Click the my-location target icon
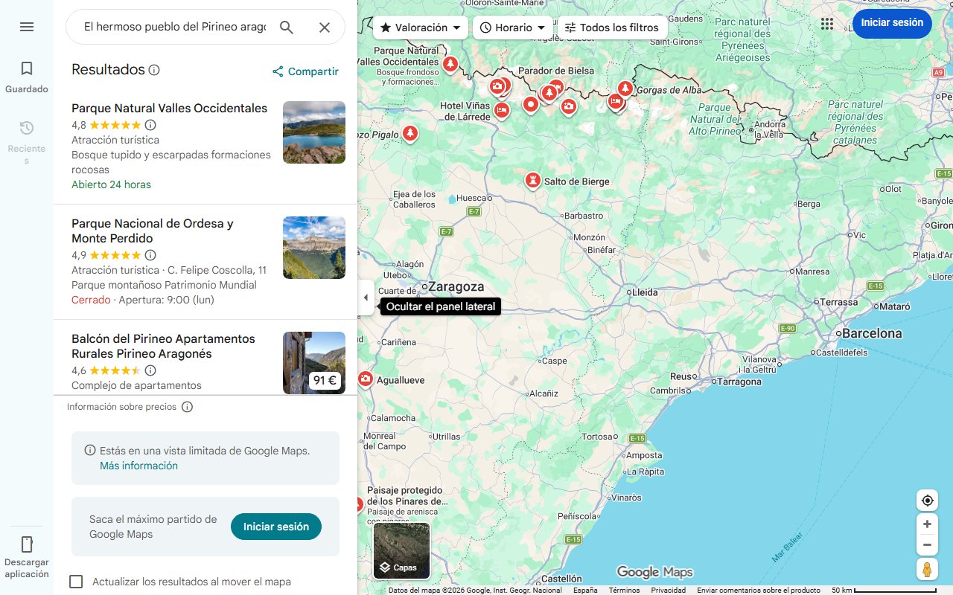953x595 pixels. click(927, 500)
